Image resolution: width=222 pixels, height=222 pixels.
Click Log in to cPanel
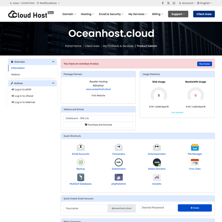24,96
